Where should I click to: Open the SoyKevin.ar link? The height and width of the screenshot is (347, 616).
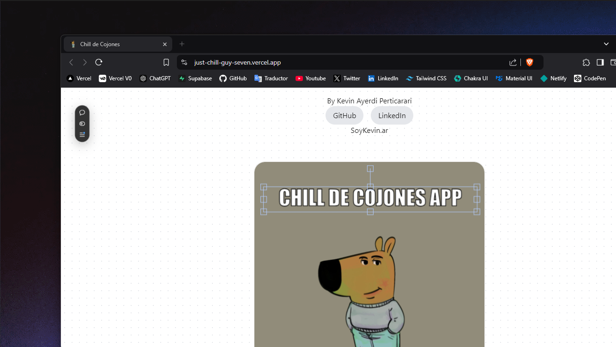pyautogui.click(x=369, y=131)
